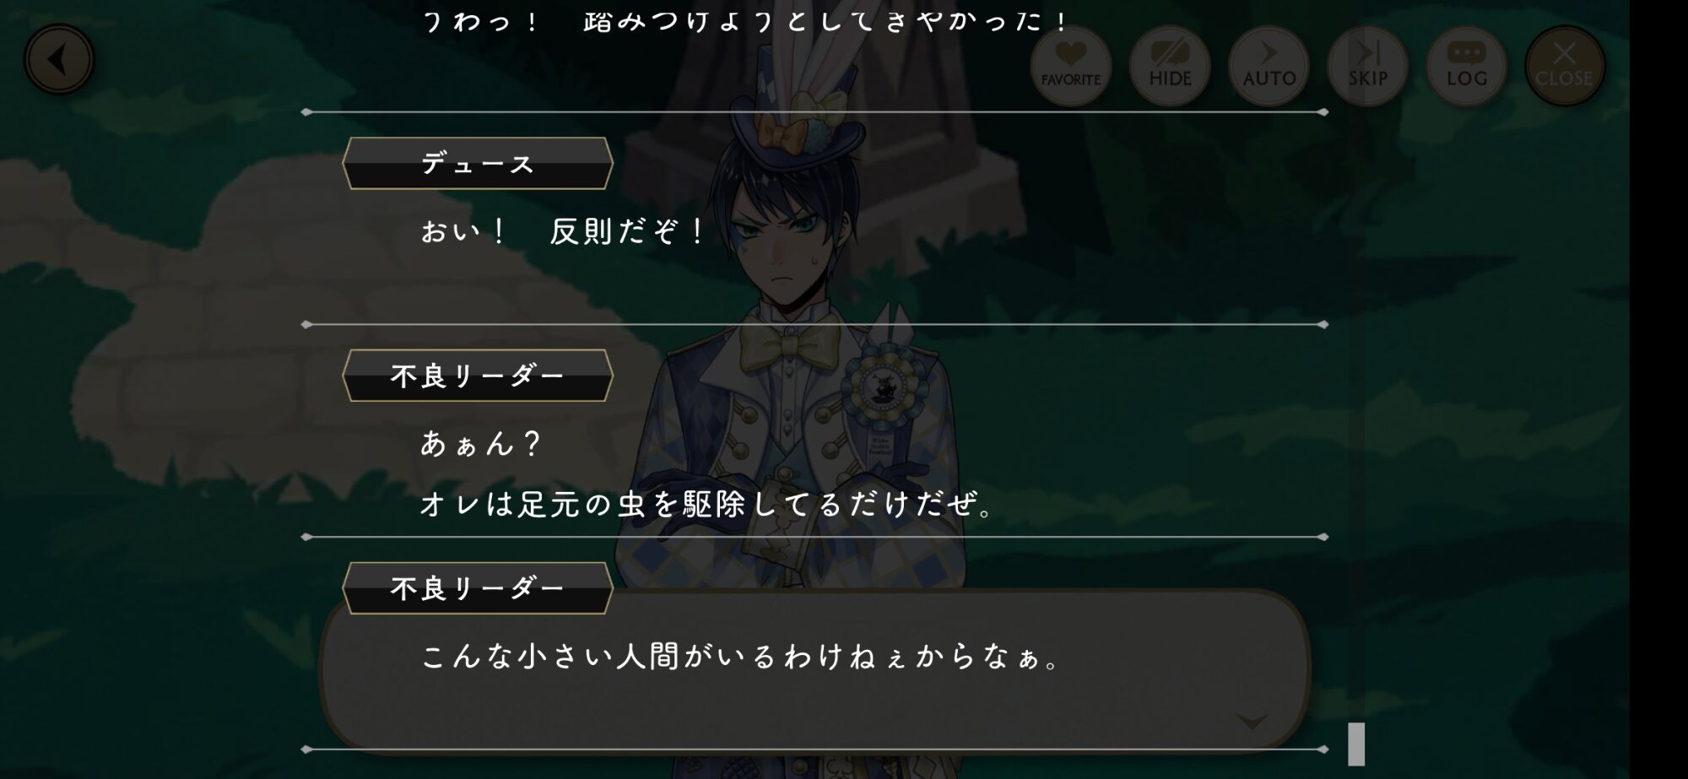The image size is (1688, 779).
Task: Tap Deuce's top hat
Action: [x=796, y=105]
